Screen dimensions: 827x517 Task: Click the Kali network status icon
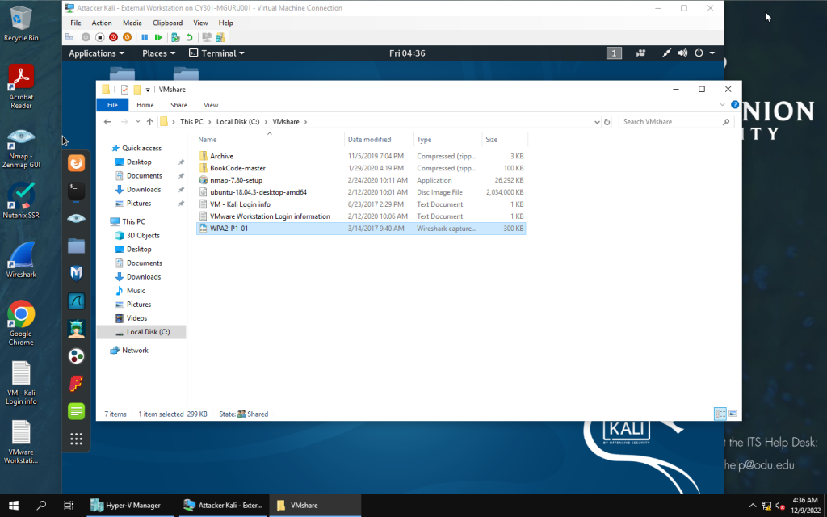pyautogui.click(x=666, y=53)
